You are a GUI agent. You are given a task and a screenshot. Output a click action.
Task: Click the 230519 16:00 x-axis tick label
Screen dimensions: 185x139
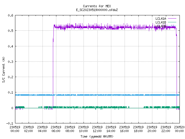124,129
